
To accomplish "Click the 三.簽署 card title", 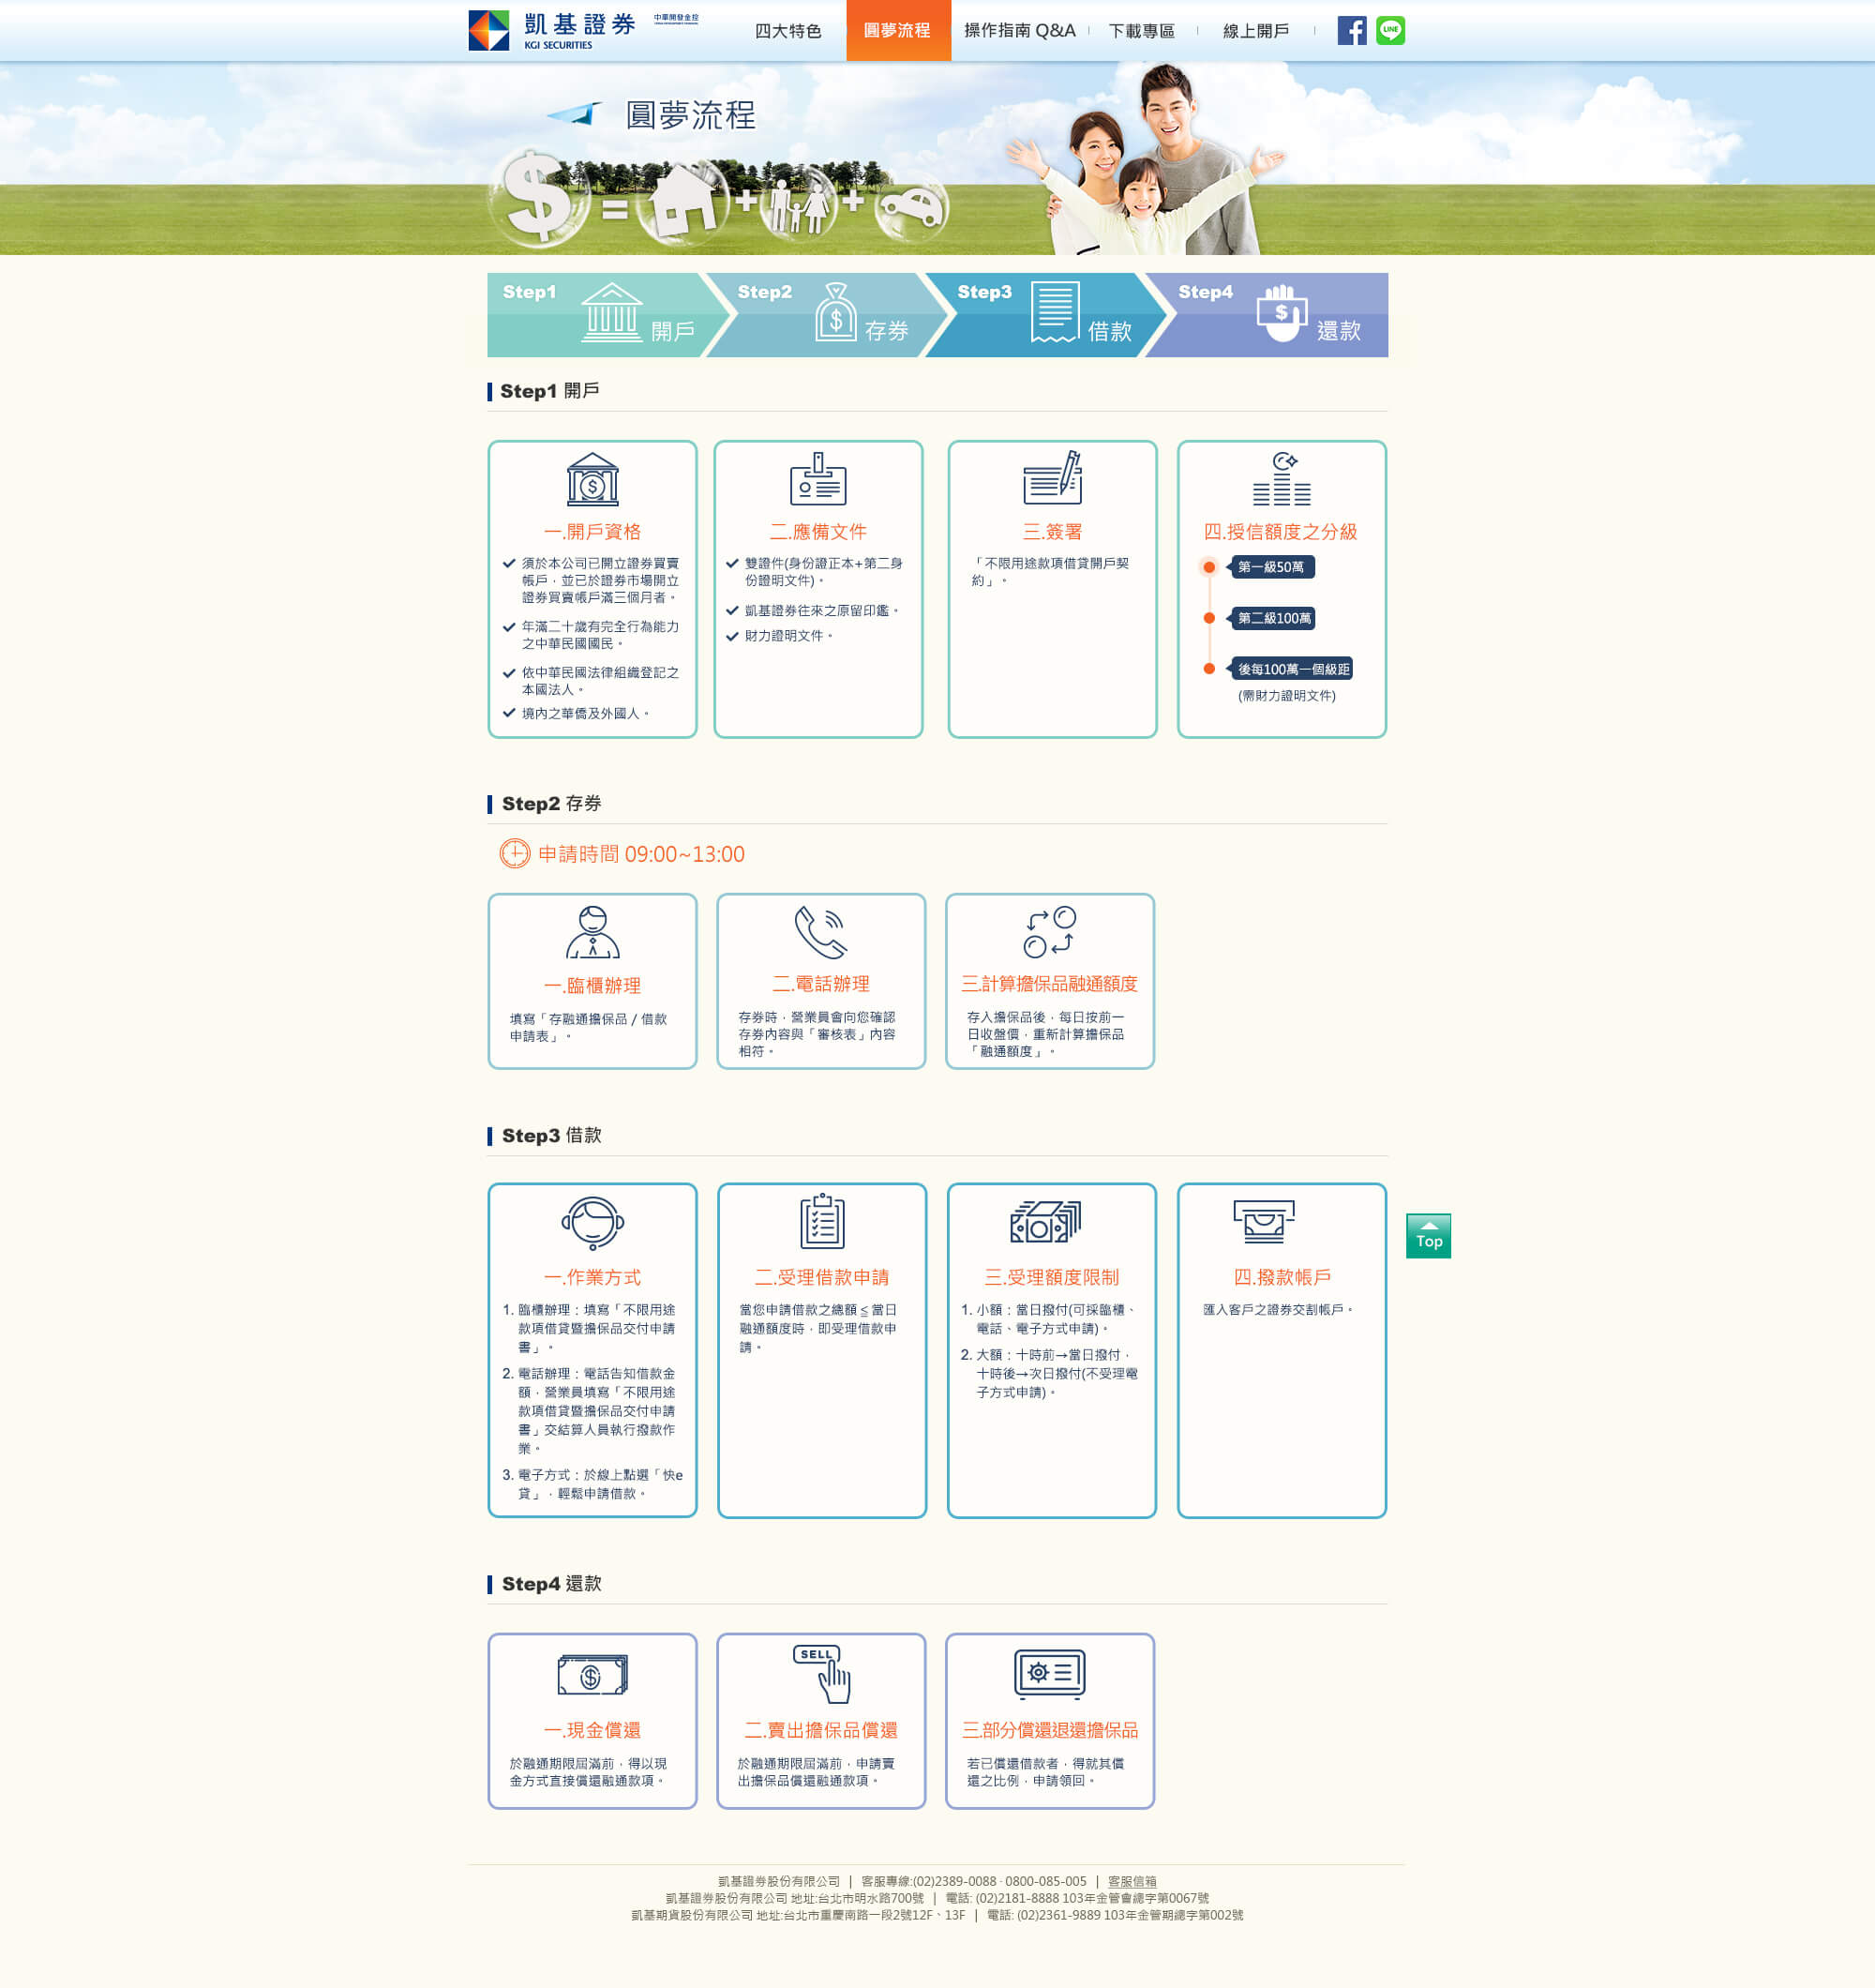I will point(1052,532).
